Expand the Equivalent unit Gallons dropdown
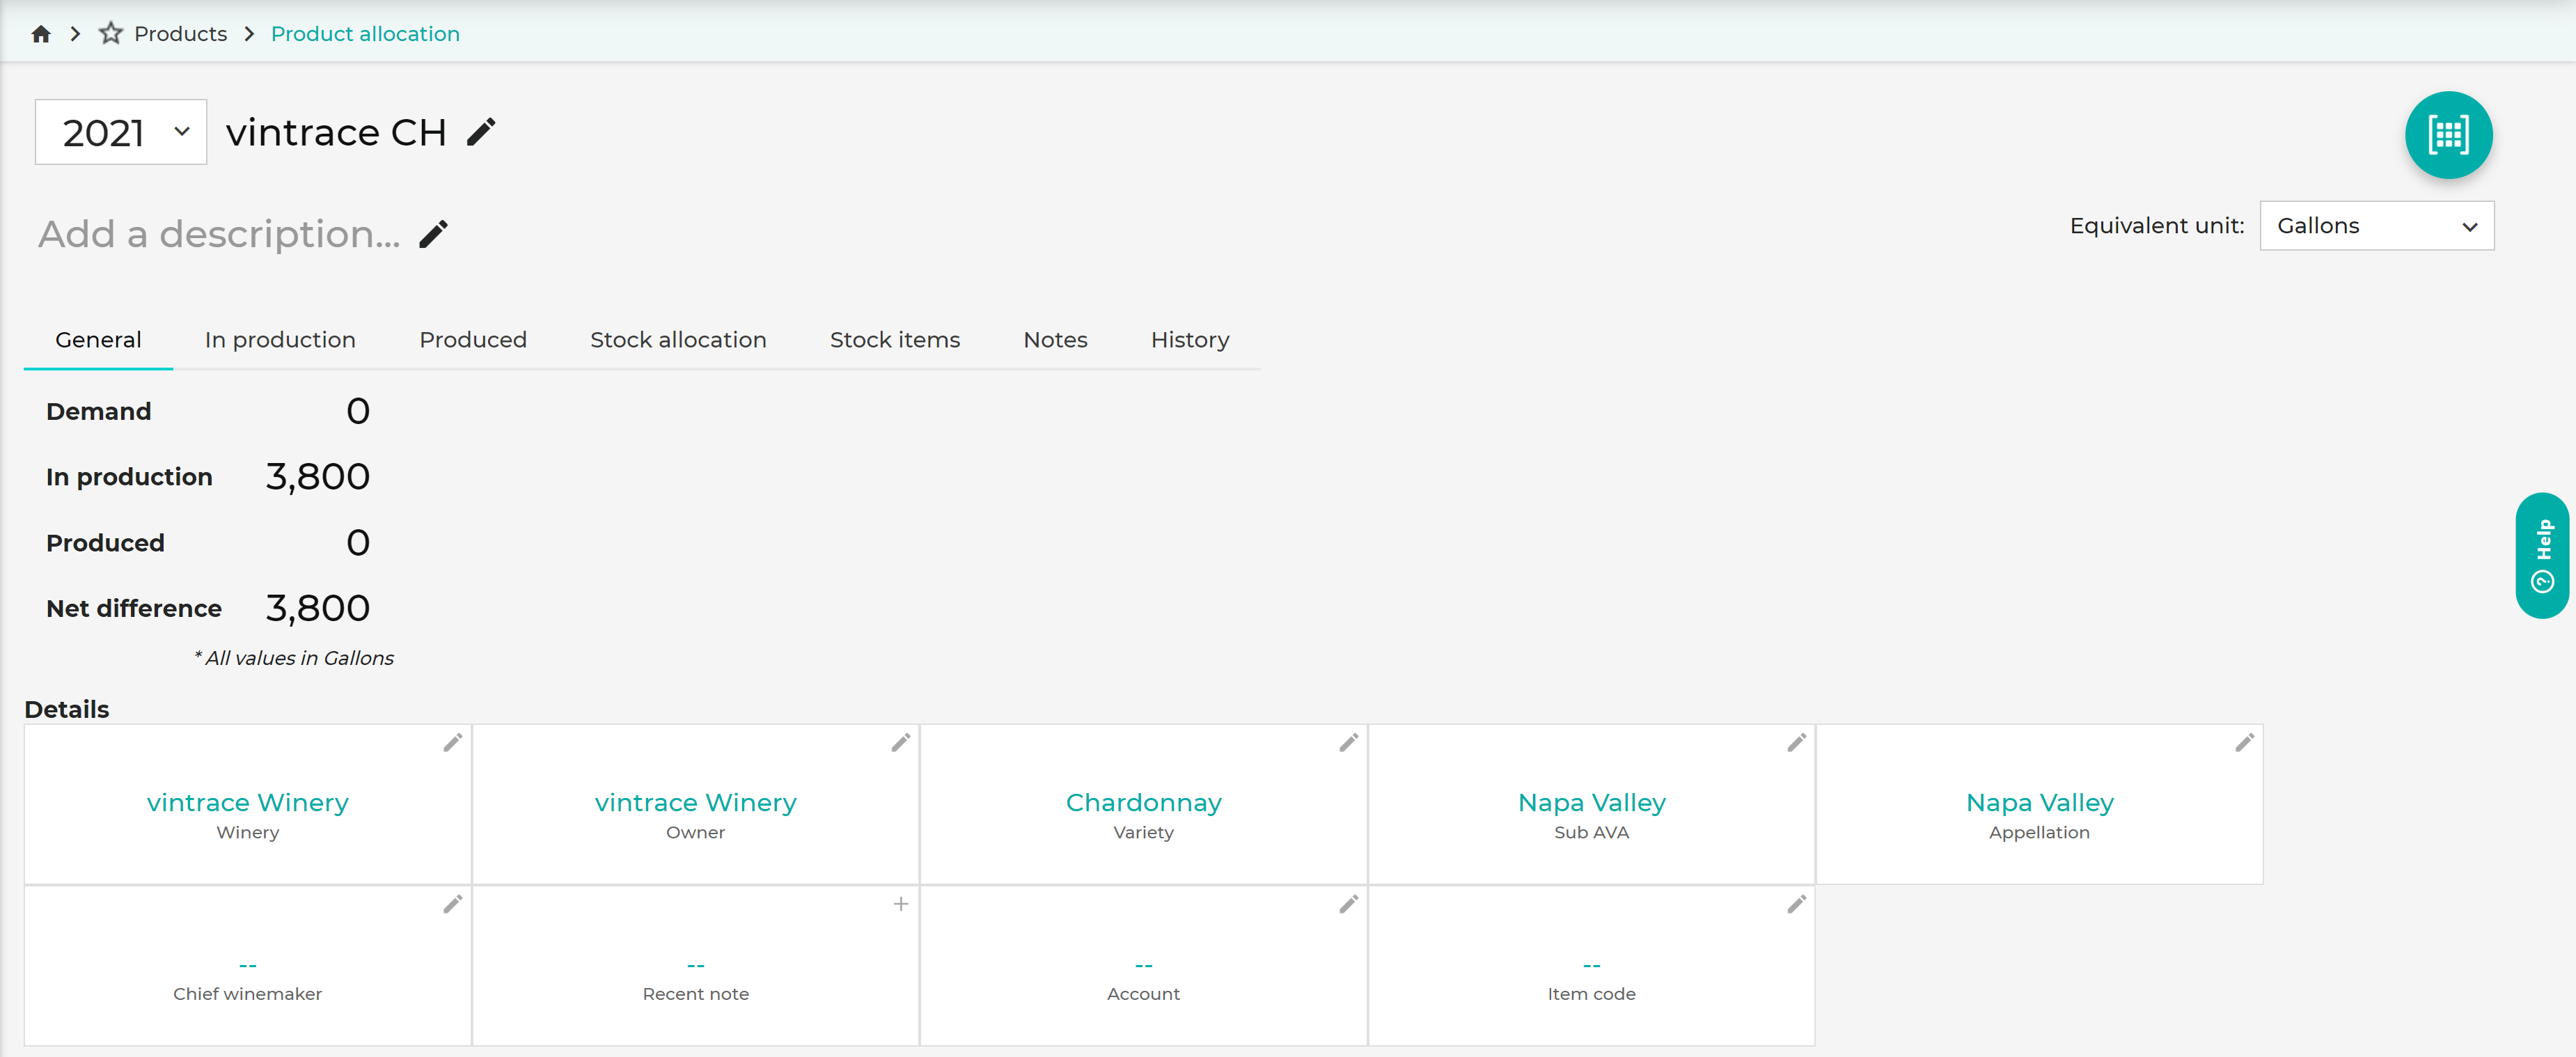The width and height of the screenshot is (2576, 1057). [x=2376, y=226]
